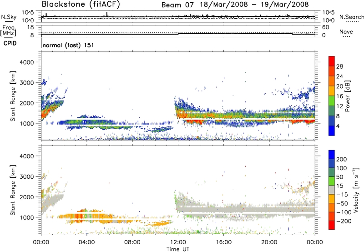The image size is (364, 252).
Task: Click the "Nave" legend label
Action: (346, 31)
